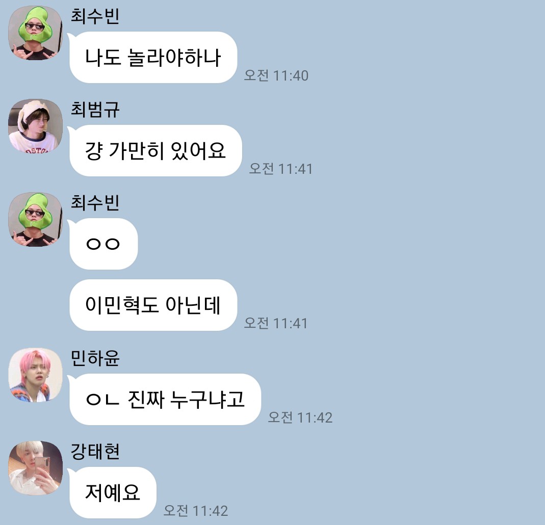Viewport: 545px width, 525px height.
Task: Click the sender name 강태현
Action: 95,451
